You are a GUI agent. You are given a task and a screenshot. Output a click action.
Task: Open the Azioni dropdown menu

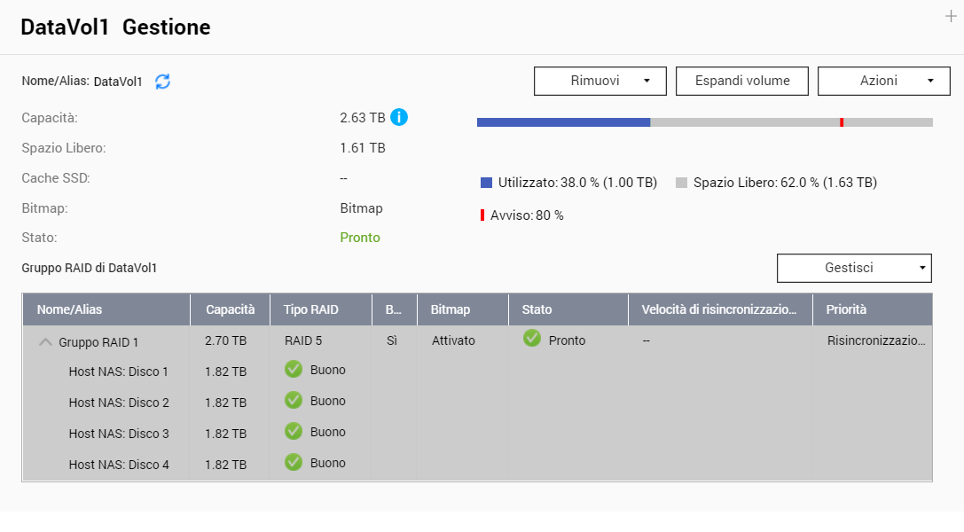(883, 81)
